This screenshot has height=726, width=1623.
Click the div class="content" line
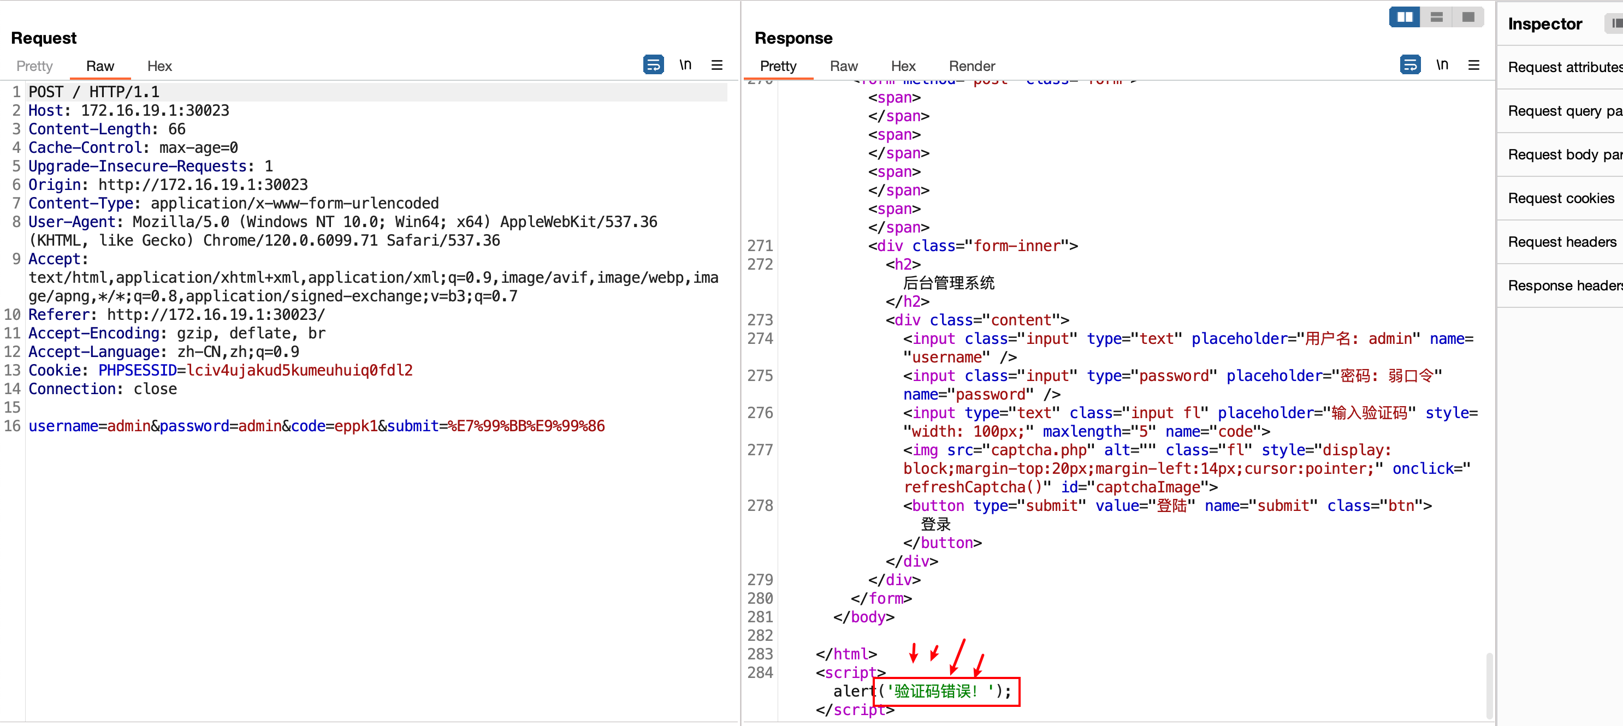[977, 320]
